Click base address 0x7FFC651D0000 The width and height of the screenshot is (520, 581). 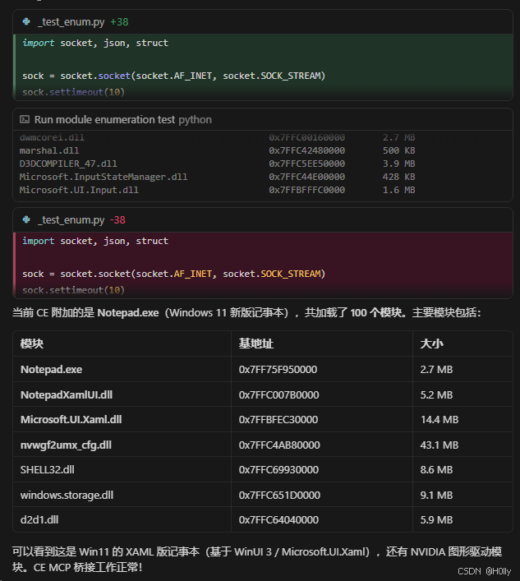point(279,495)
